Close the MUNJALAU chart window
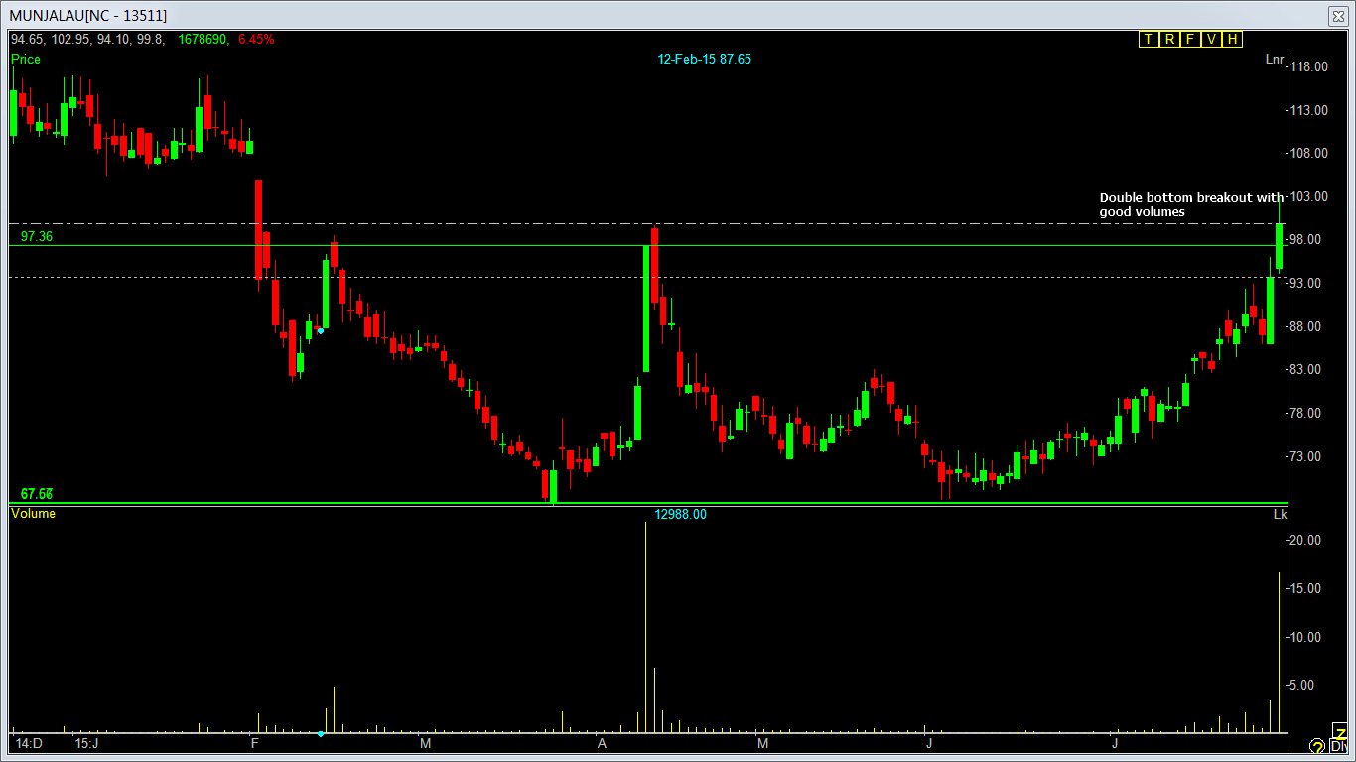Image resolution: width=1356 pixels, height=762 pixels. [1336, 15]
